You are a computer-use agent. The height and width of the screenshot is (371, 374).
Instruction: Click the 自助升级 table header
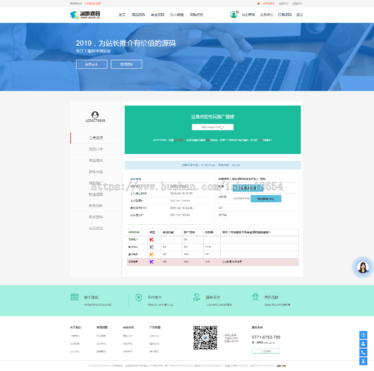(134, 232)
